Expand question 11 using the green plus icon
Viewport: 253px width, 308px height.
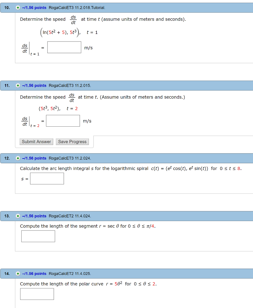point(18,85)
